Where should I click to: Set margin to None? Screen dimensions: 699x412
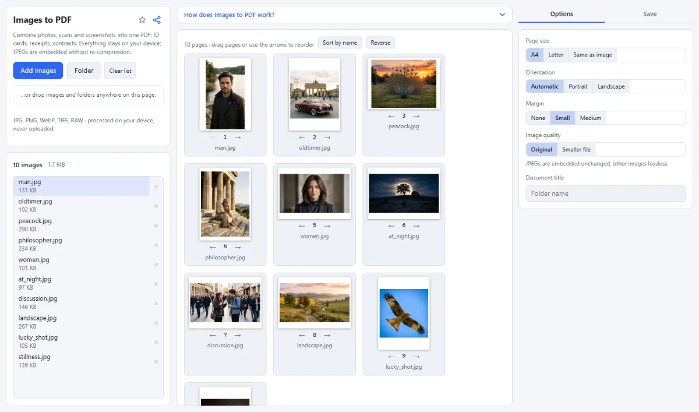[538, 118]
